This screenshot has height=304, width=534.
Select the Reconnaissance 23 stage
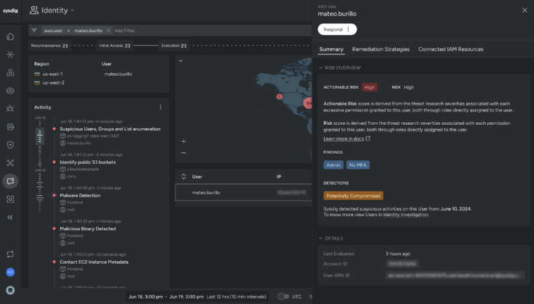pos(50,45)
